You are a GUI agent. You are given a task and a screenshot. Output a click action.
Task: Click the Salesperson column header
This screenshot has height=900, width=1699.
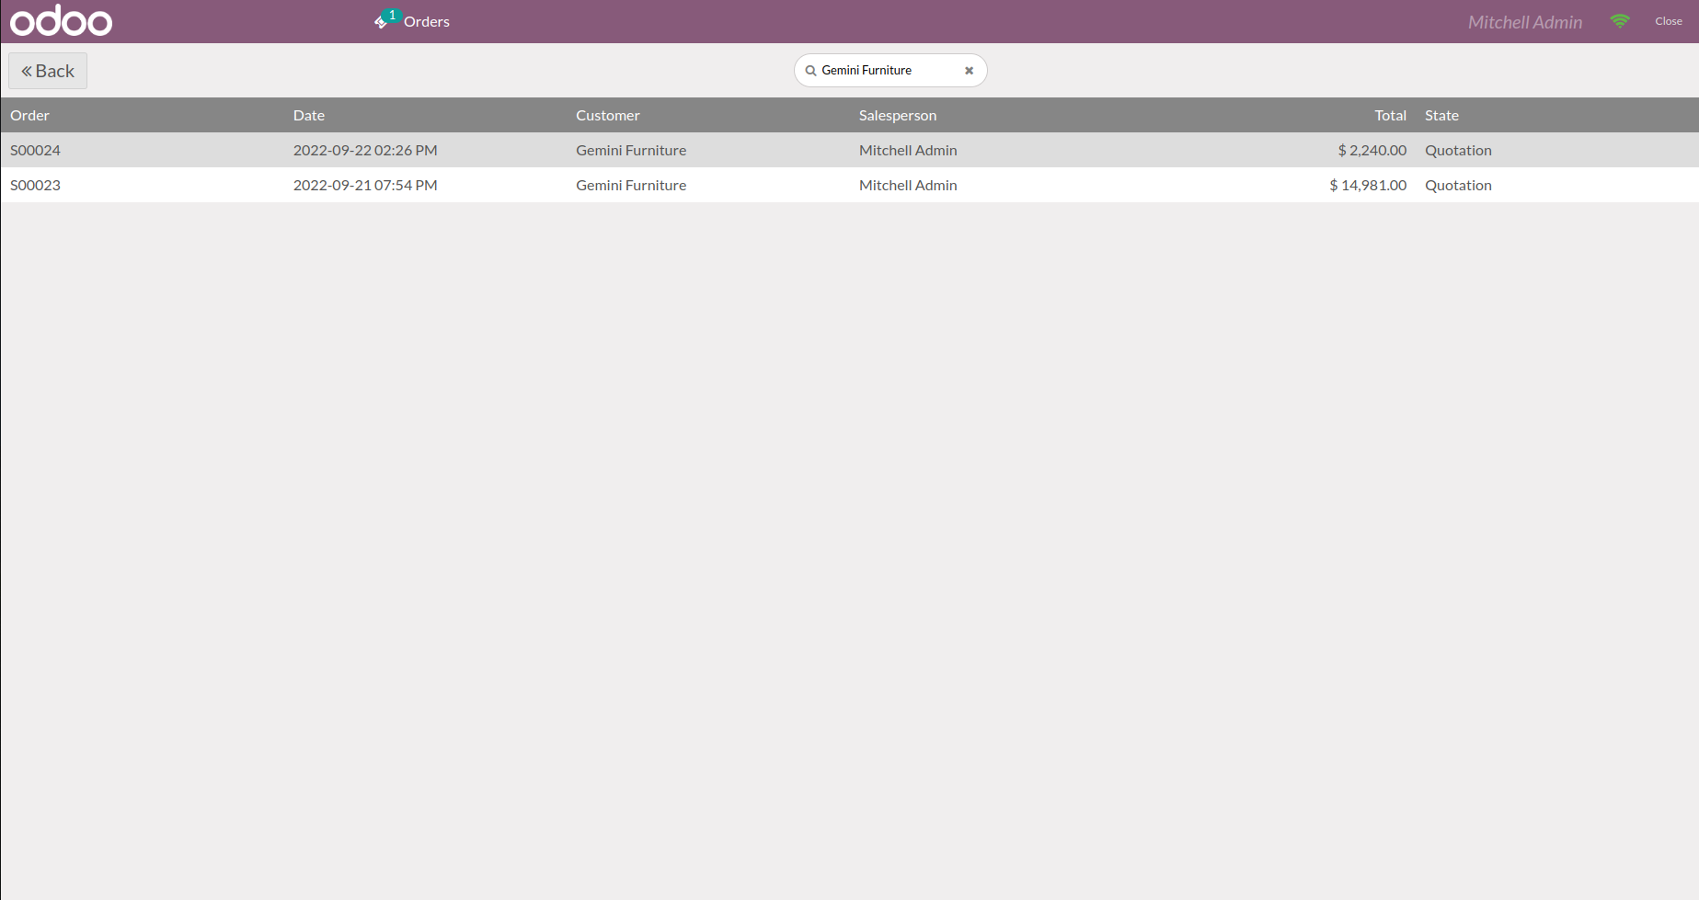click(x=898, y=115)
